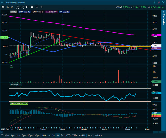Select the text annotation T tool
Image resolution: width=166 pixels, height=138 pixels.
tap(27, 7)
